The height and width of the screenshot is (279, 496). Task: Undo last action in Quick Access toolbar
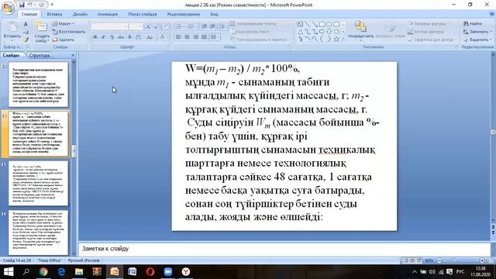pyautogui.click(x=30, y=5)
